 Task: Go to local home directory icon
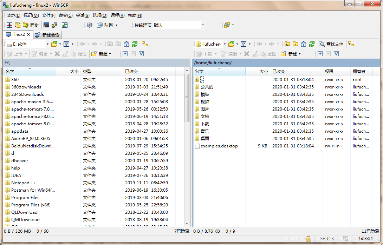point(126,44)
